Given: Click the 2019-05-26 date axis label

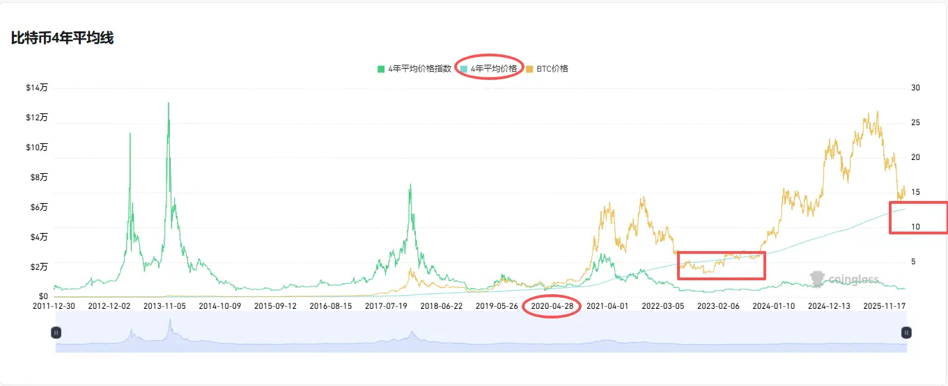Looking at the screenshot, I should (497, 305).
